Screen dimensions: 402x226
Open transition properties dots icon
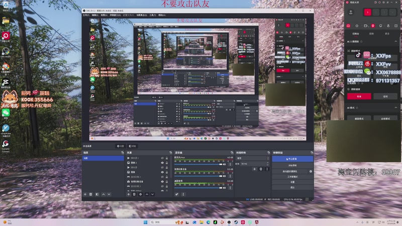tap(267, 169)
